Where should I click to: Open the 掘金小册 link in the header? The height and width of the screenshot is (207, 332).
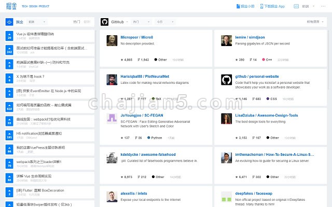[245, 6]
